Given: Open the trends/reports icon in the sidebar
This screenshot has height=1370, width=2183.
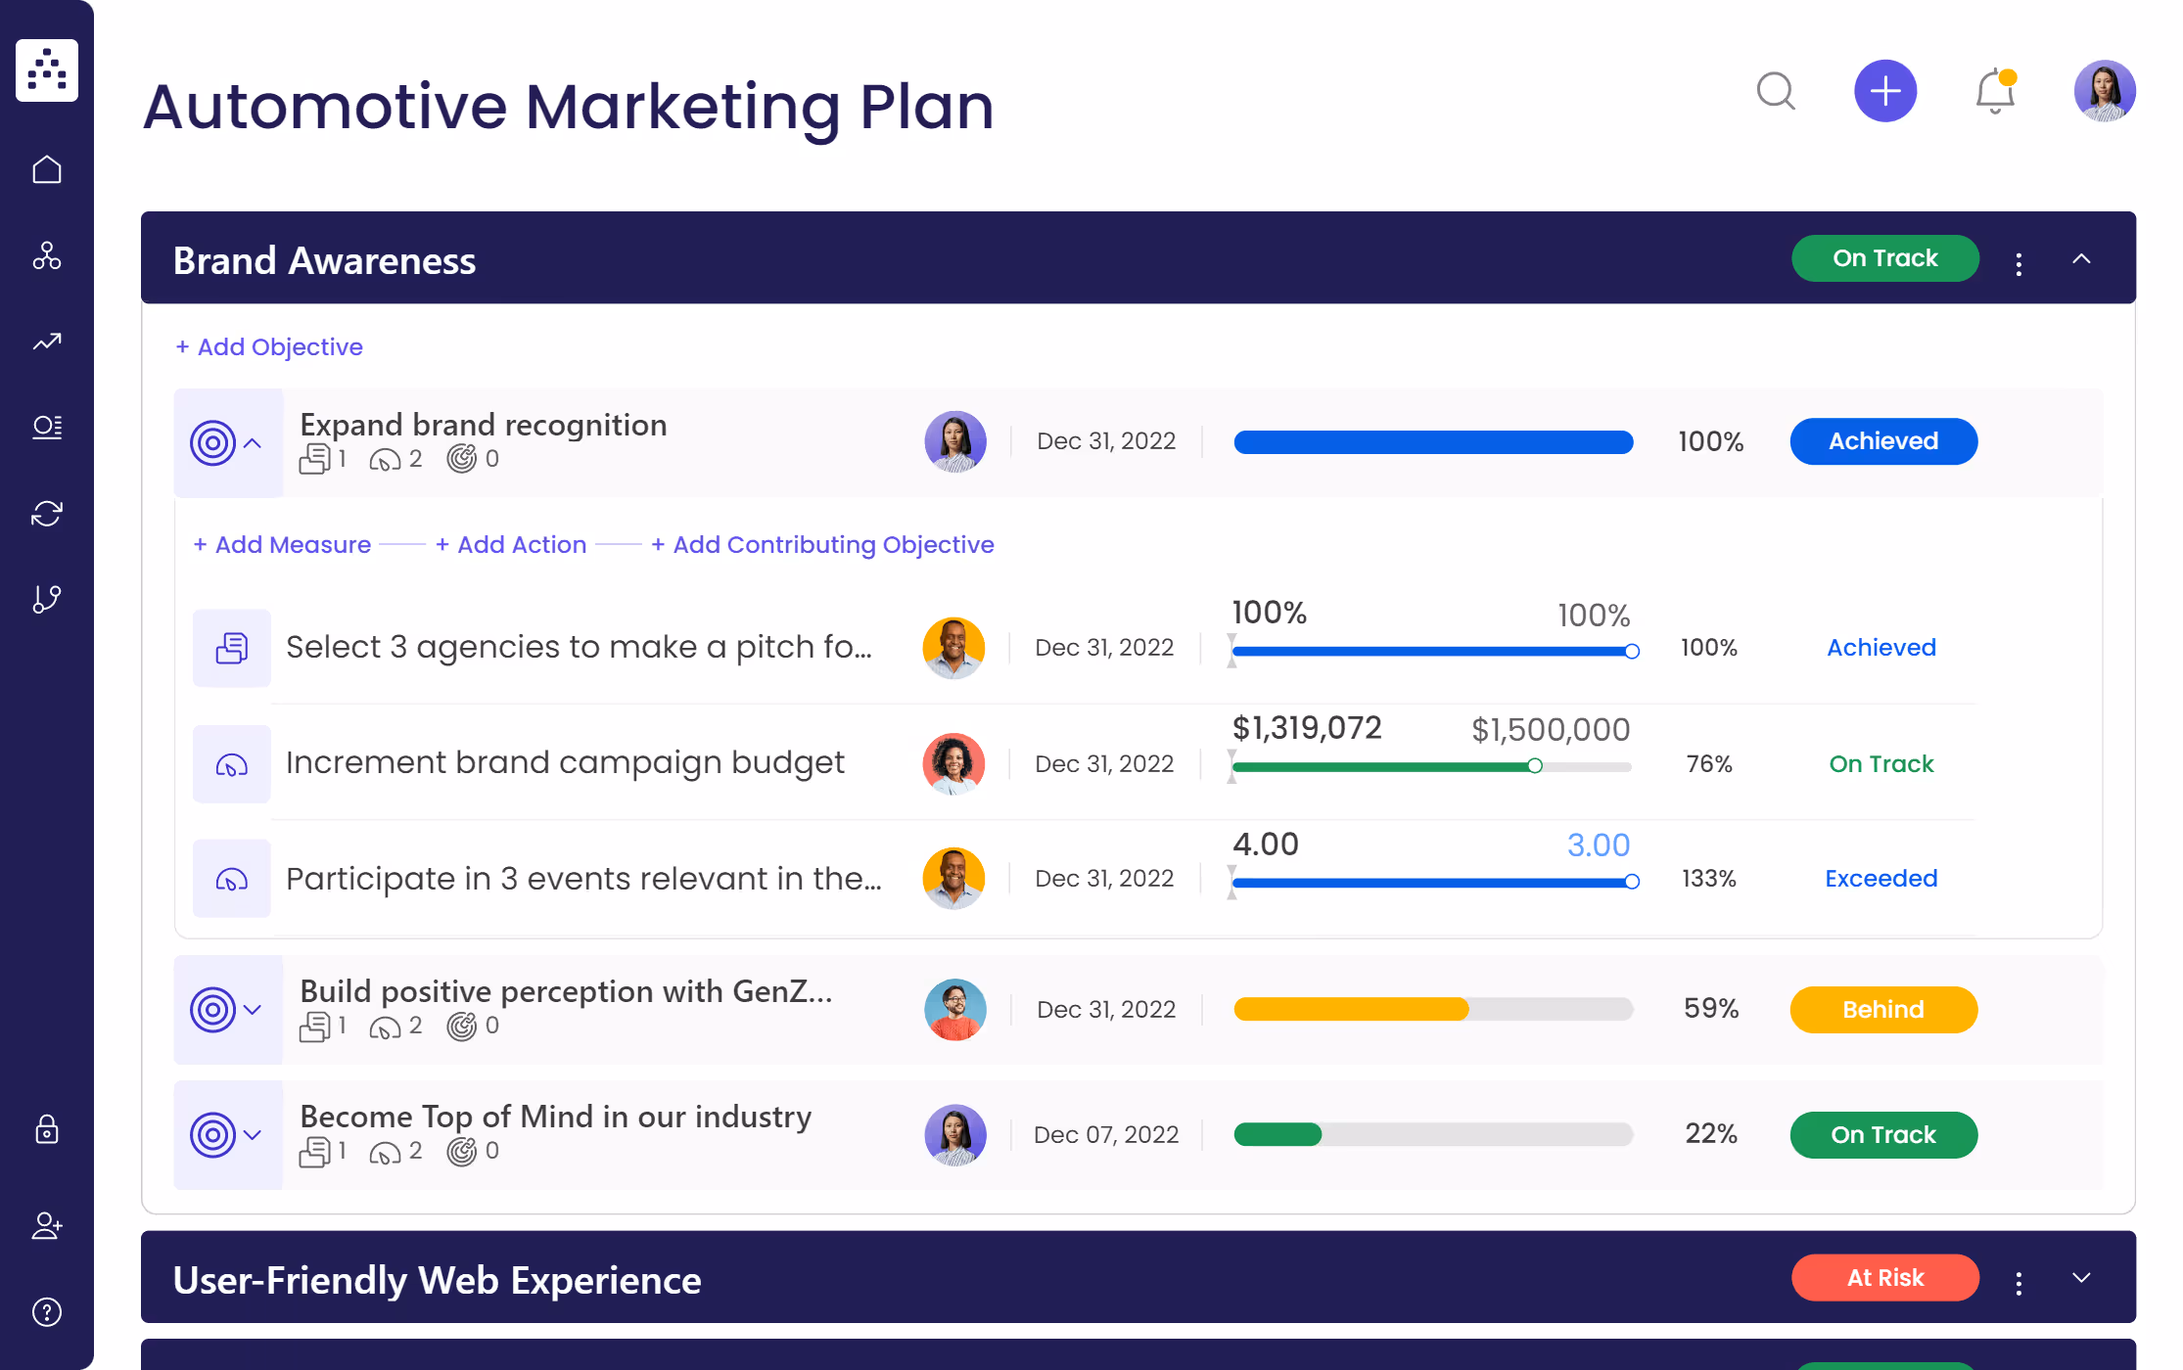Looking at the screenshot, I should click(x=47, y=342).
